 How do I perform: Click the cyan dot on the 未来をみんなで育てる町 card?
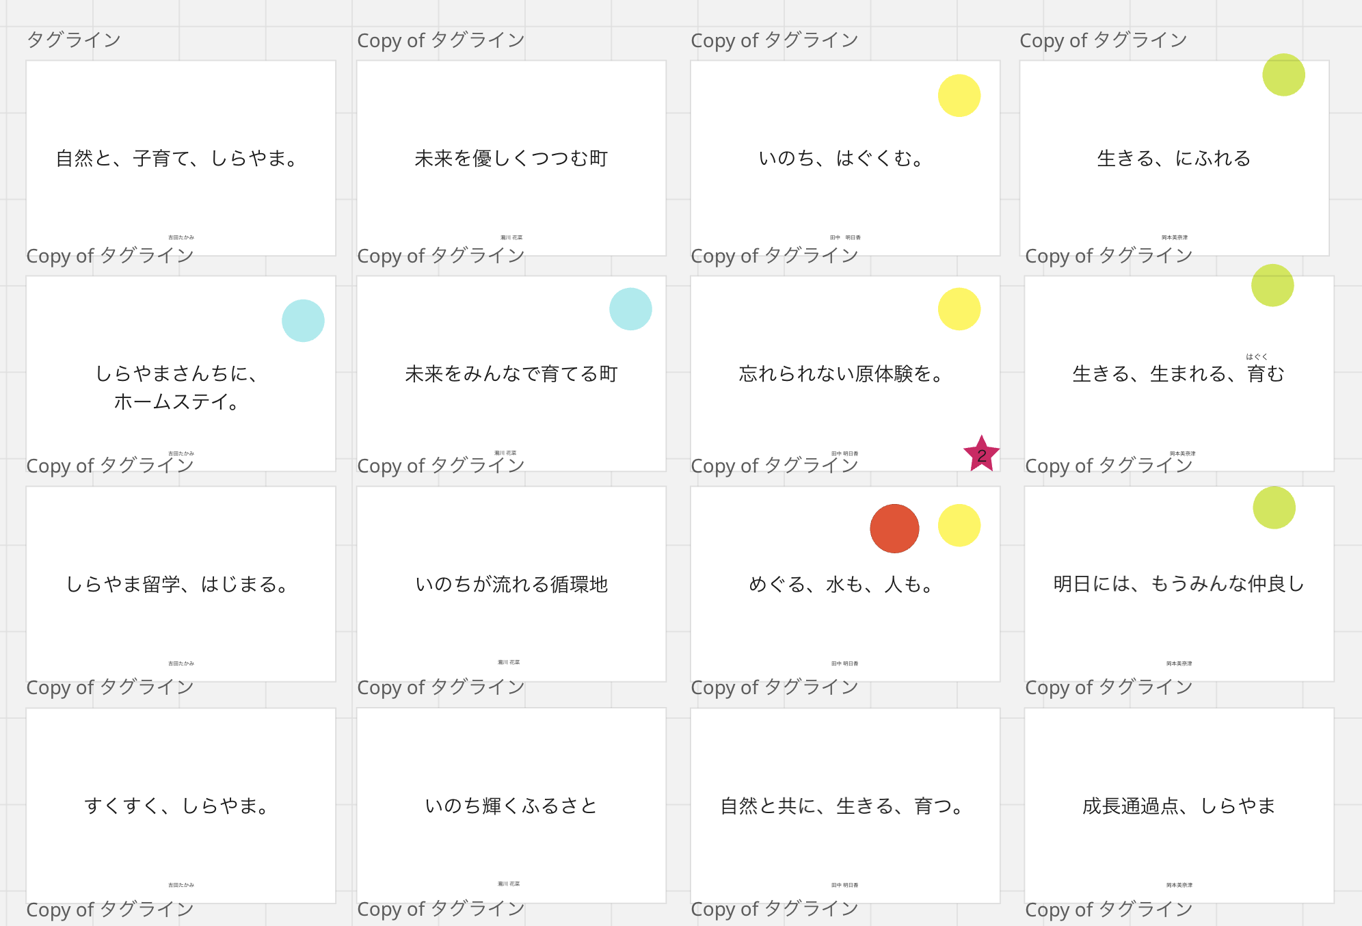click(630, 309)
